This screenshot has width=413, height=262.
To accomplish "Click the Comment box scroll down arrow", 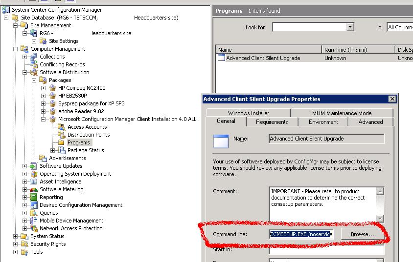I will [380, 218].
